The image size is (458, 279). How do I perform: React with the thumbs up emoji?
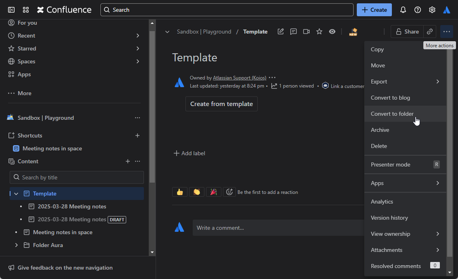(x=180, y=192)
